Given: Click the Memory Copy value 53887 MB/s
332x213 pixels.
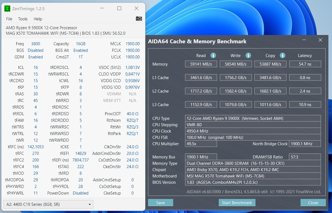Looking at the screenshot, I should [270, 64].
